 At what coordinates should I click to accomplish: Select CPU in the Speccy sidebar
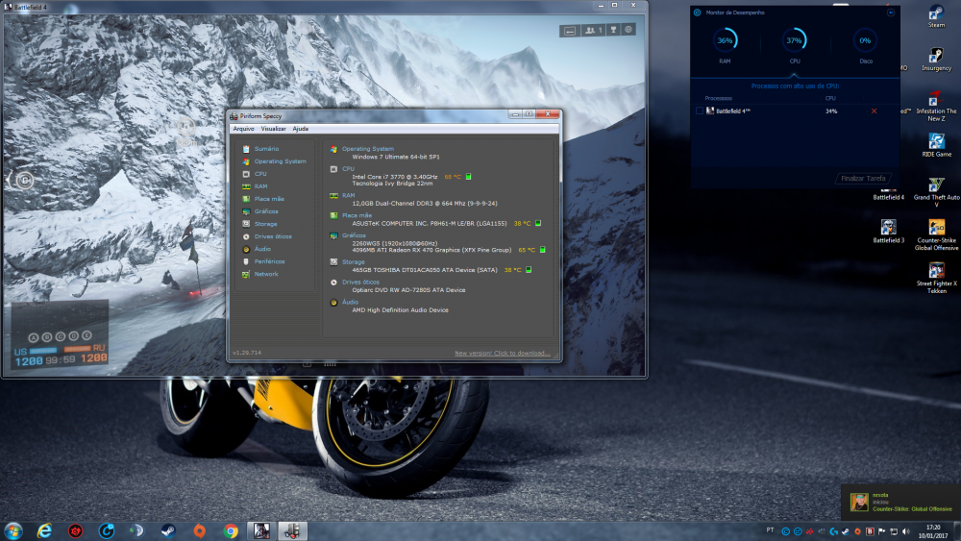click(x=260, y=174)
